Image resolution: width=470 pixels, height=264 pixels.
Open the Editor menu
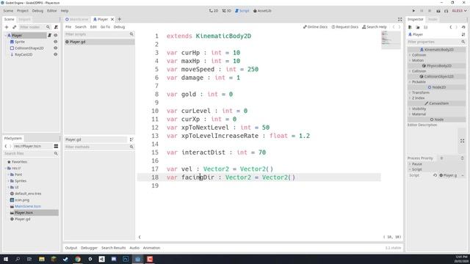click(x=52, y=11)
